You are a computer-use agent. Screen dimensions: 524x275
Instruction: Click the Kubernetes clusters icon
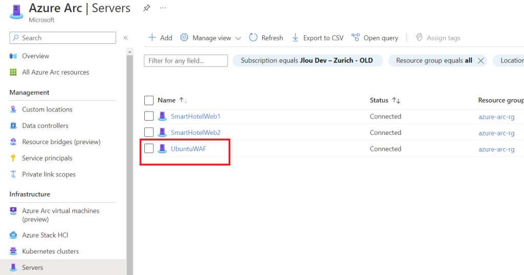pyautogui.click(x=13, y=251)
